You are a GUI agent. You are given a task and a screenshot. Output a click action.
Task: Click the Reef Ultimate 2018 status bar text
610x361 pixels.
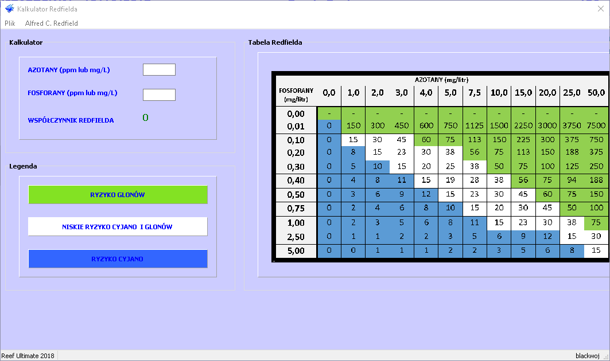pos(28,356)
